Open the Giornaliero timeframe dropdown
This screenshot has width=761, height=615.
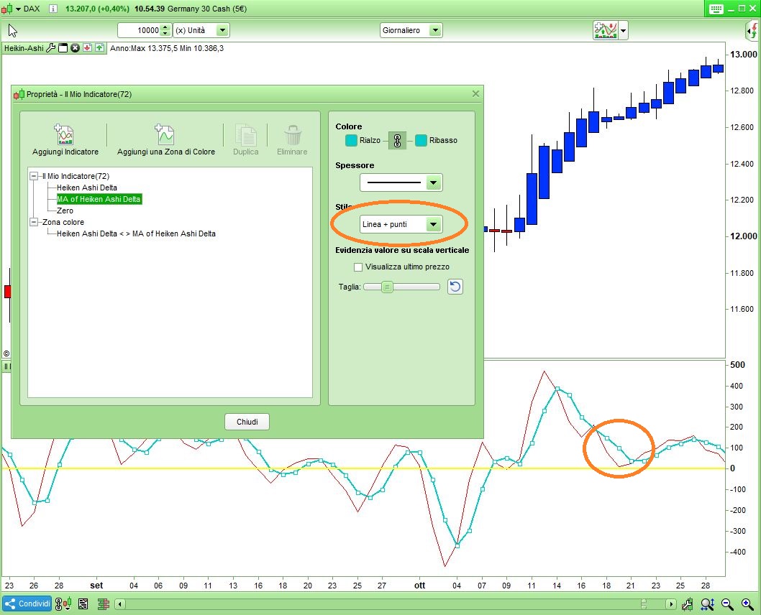[435, 30]
